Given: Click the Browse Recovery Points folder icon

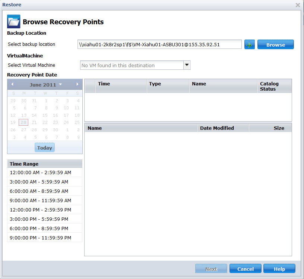Looking at the screenshot, I should (x=13, y=22).
